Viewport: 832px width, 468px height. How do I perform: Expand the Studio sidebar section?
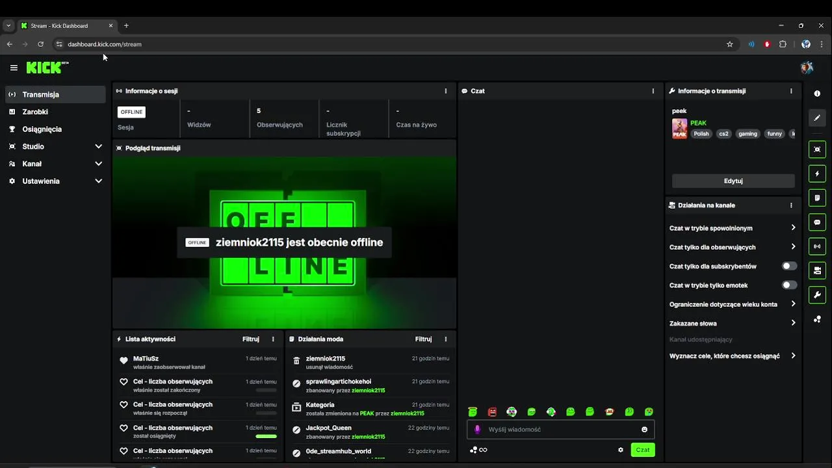click(x=55, y=146)
